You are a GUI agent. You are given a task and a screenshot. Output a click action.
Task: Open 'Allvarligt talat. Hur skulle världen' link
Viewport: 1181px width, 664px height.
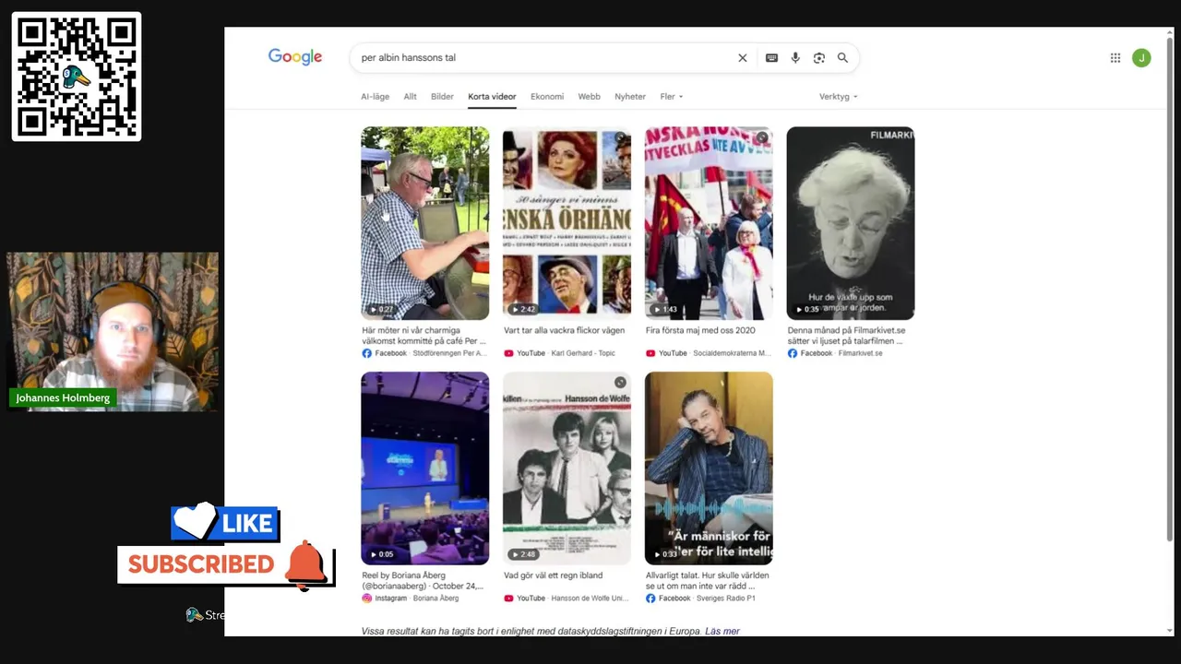(708, 581)
